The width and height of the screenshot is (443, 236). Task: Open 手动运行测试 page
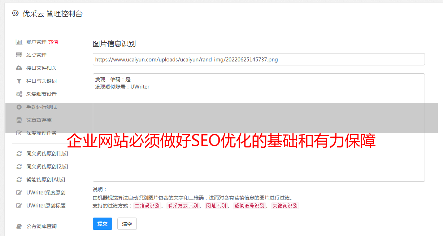click(42, 107)
